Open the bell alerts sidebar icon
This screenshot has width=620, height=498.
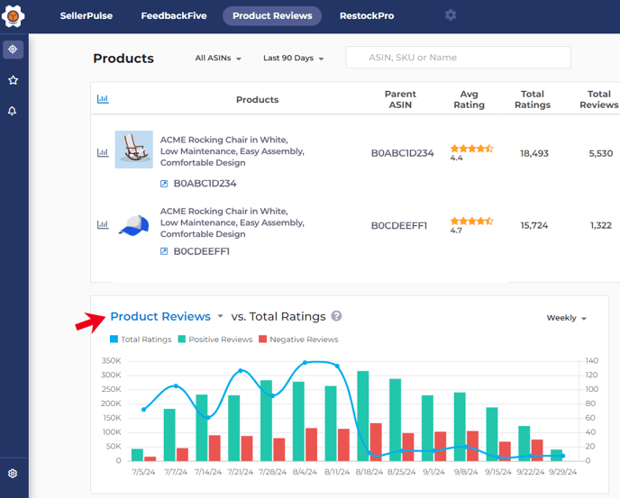13,111
